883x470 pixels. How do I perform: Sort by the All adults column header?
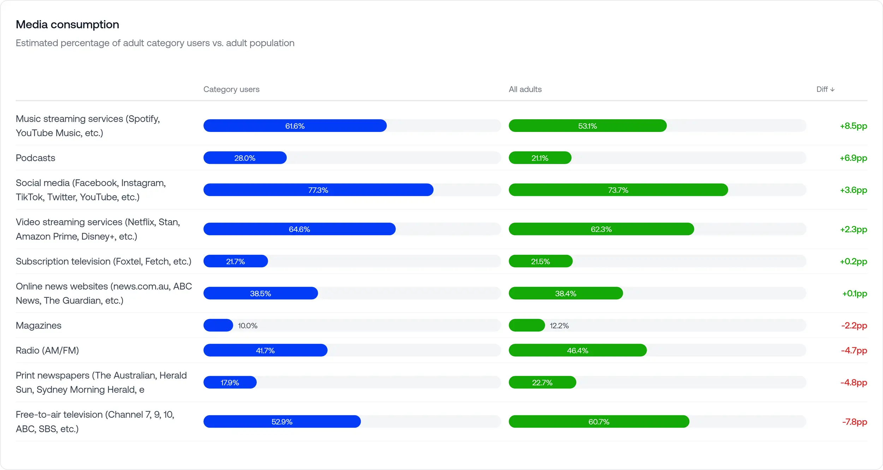coord(525,89)
